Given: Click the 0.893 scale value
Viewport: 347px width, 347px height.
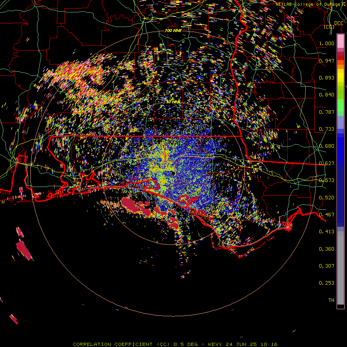Looking at the screenshot, I should (327, 77).
